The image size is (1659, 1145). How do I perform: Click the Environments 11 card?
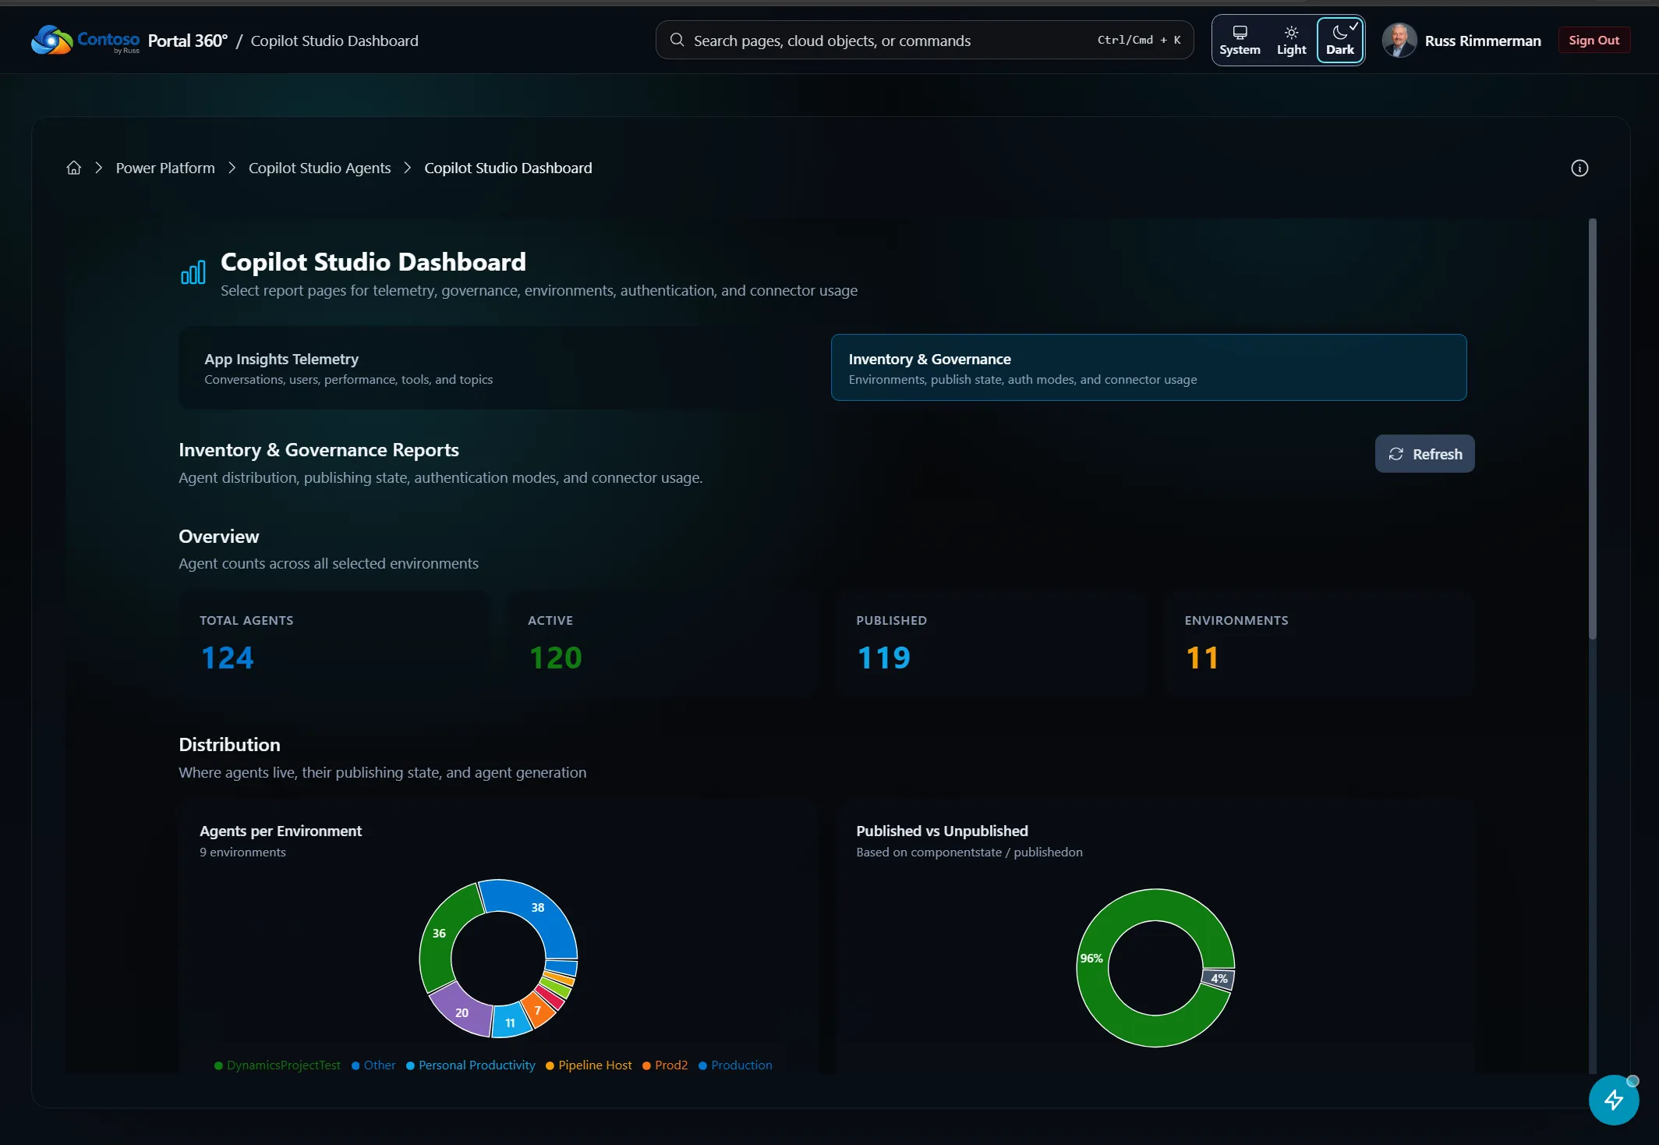click(1319, 643)
